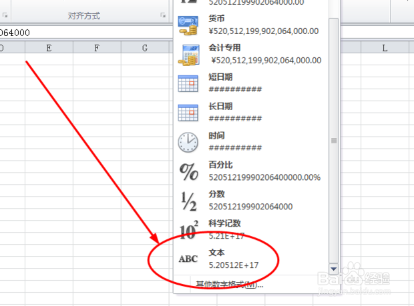This screenshot has height=306, width=414.
Task: Click the 5.21E+17 sample value
Action: (226, 236)
